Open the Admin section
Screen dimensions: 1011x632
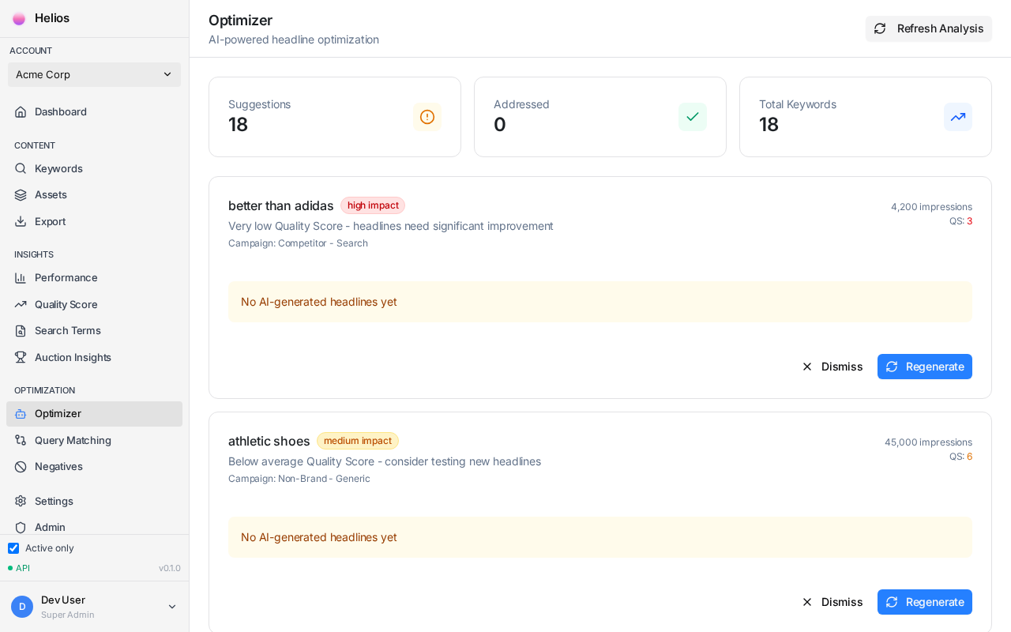click(50, 527)
